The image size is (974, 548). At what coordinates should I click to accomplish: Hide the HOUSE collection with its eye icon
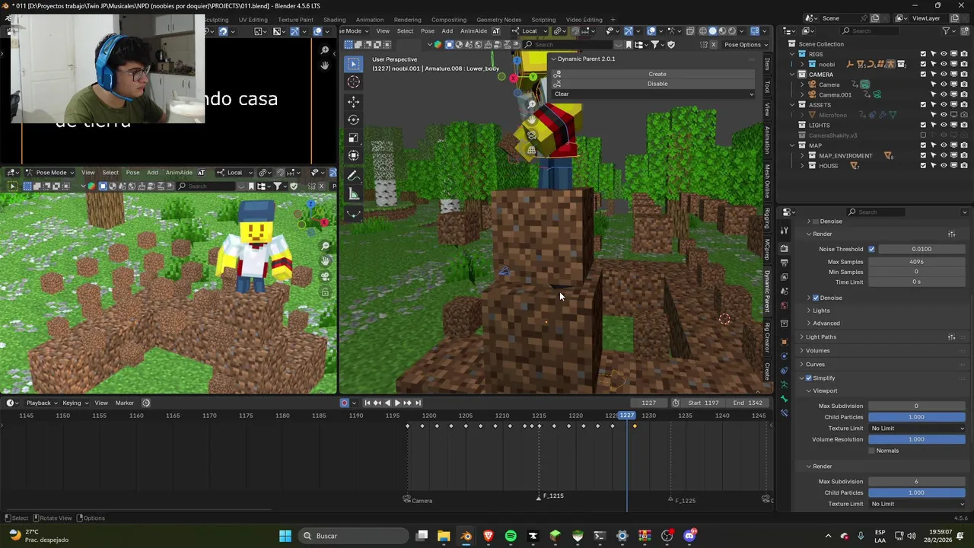pos(944,166)
